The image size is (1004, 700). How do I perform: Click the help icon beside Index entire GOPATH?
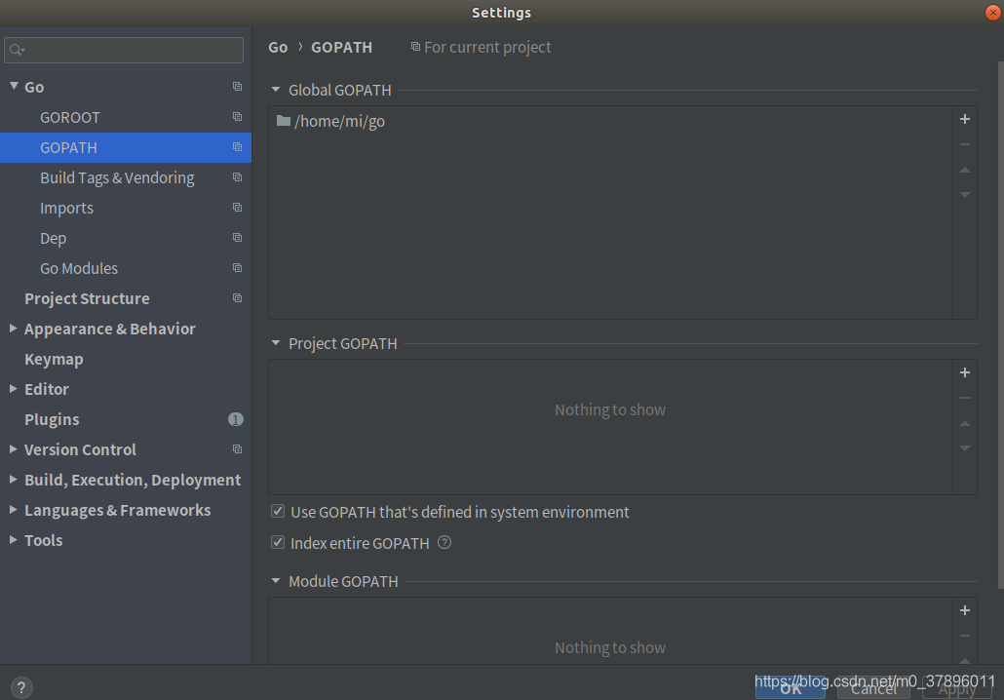[444, 543]
